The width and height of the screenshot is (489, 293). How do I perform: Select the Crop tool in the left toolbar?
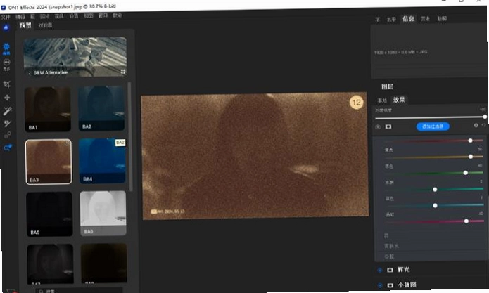pyautogui.click(x=7, y=84)
